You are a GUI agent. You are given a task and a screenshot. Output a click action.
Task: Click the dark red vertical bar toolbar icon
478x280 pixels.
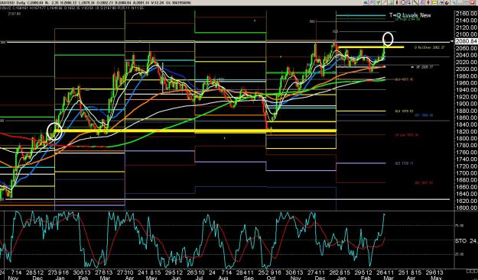click(397, 2)
